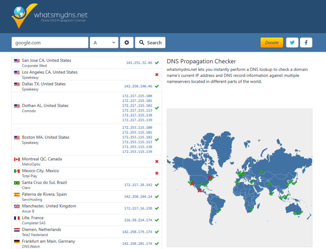326x249 pixels.
Task: Focus the google.com domain input field
Action: pyautogui.click(x=50, y=42)
